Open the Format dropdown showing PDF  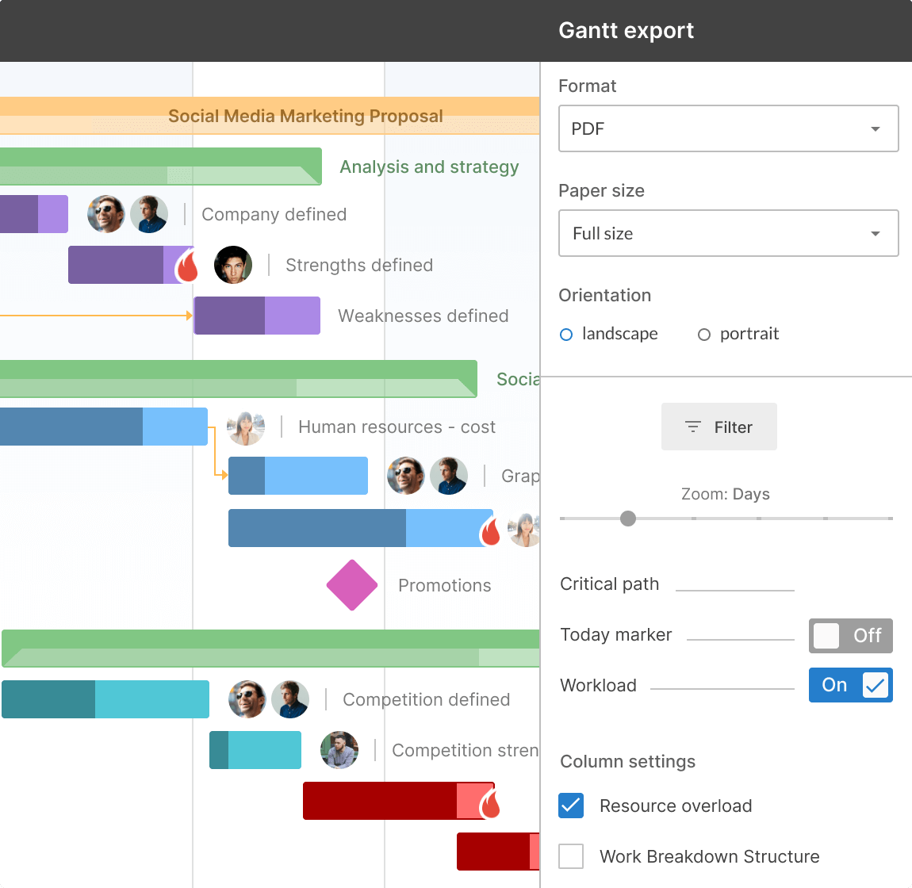(728, 128)
